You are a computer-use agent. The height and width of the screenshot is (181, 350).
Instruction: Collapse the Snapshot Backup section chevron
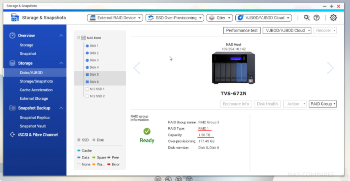(61, 108)
